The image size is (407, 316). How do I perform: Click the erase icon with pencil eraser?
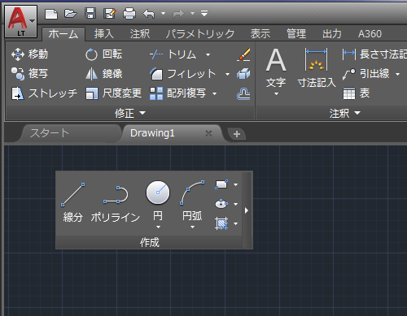point(243,54)
